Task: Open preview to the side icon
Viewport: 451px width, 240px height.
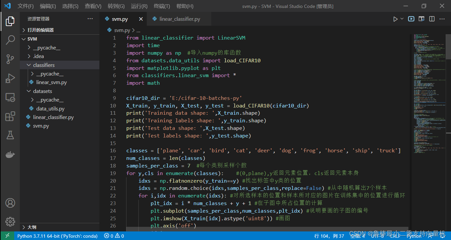Action: (x=422, y=19)
